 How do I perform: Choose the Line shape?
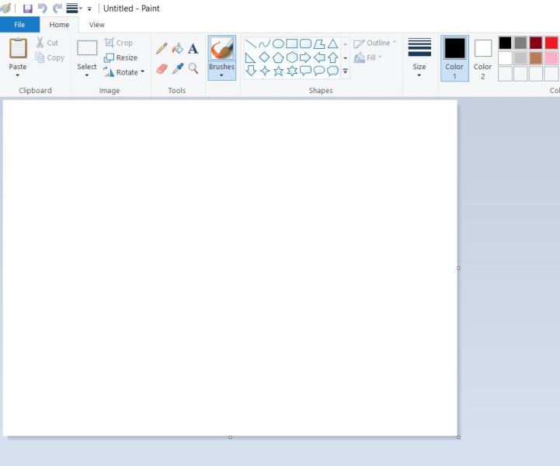point(251,44)
